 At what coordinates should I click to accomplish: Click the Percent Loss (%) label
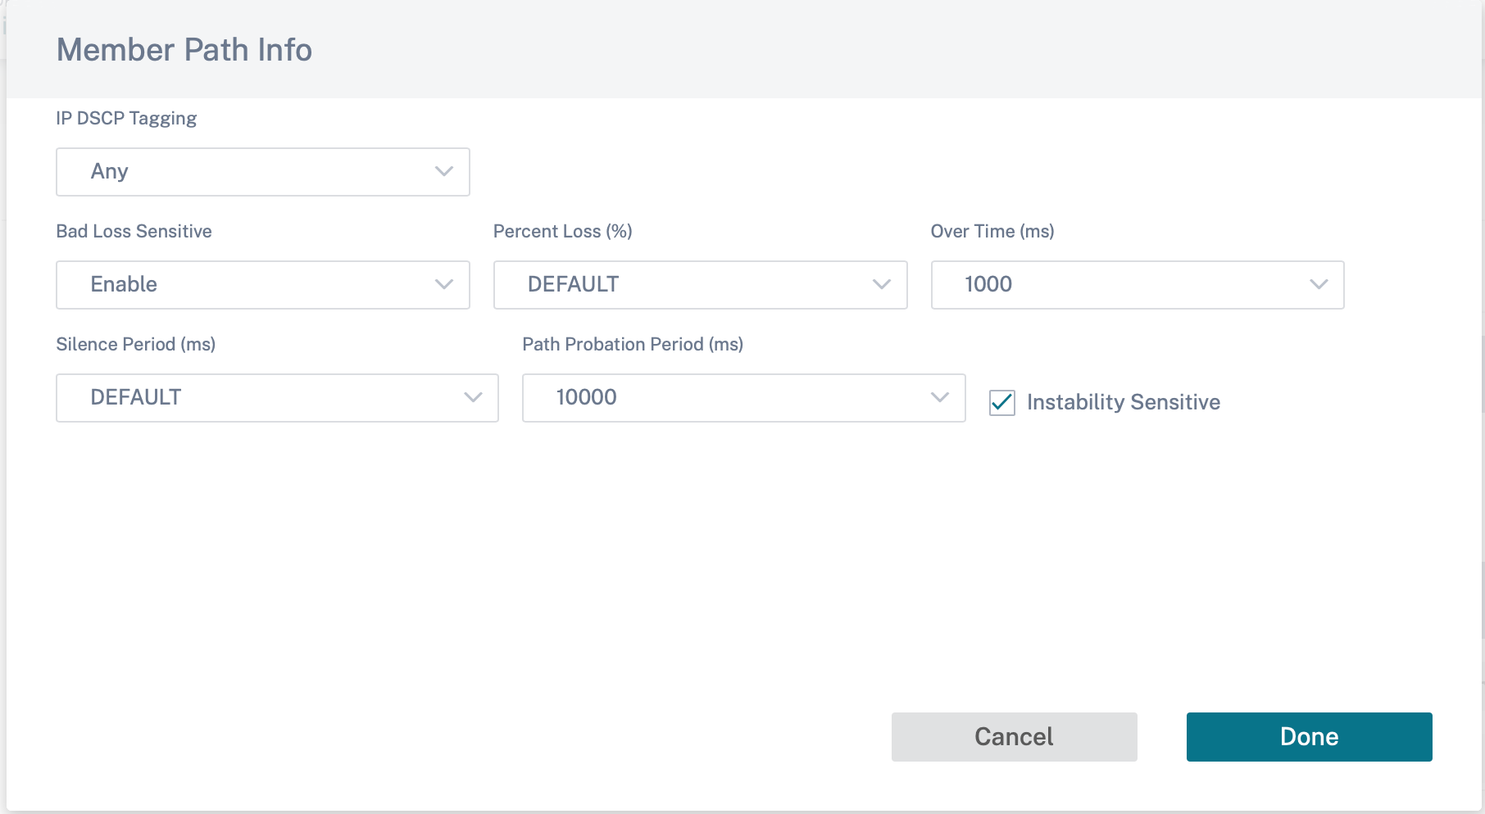pyautogui.click(x=562, y=232)
